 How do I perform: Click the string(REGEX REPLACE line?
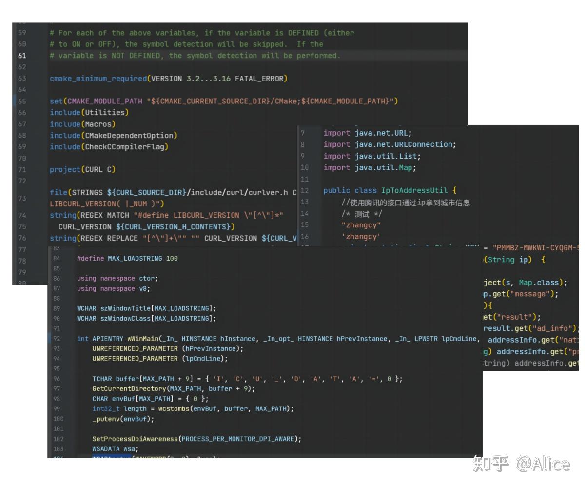click(x=173, y=238)
